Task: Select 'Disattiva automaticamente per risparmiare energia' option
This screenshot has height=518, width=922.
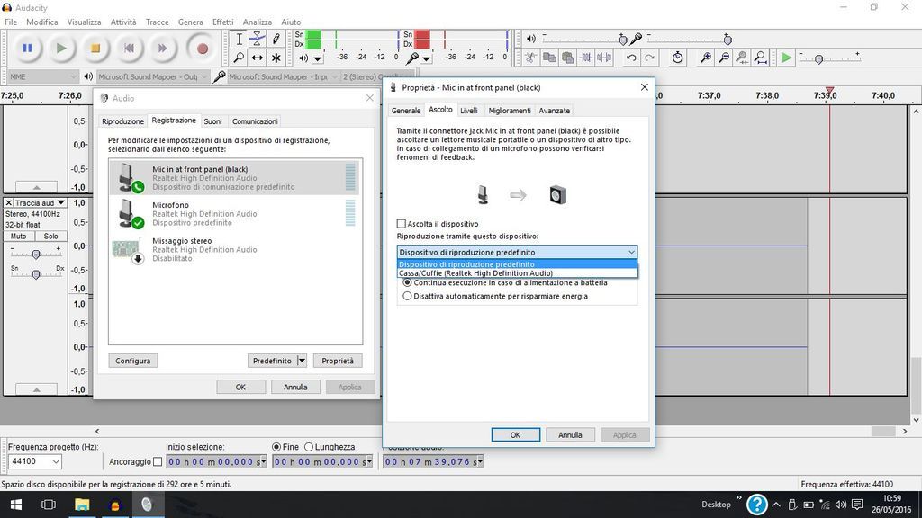Action: [x=408, y=296]
